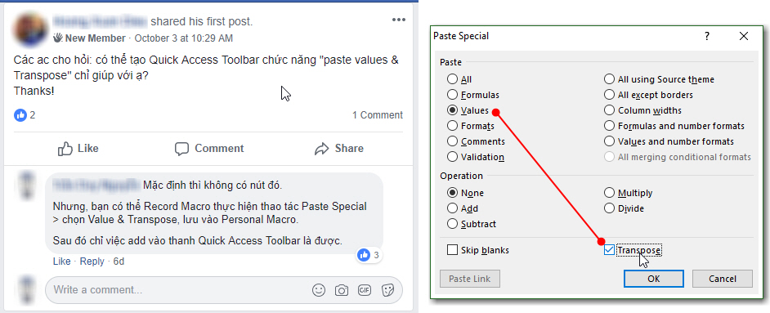Cancel the Paste Special dialog
The width and height of the screenshot is (770, 313).
tap(723, 279)
